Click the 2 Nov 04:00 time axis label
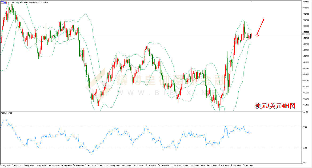This screenshot has height=168, width=312. click(224, 165)
